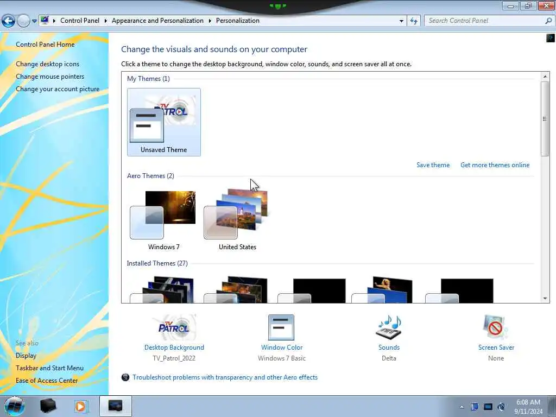This screenshot has width=556, height=417.
Task: Select the third Installed Themes thumbnail
Action: coord(312,290)
